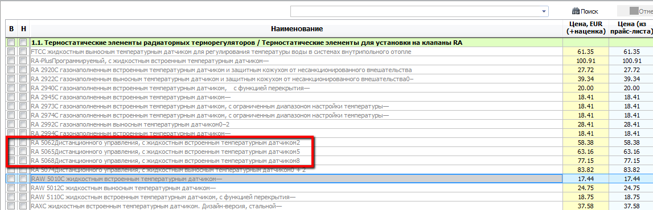653x210 pixels.
Task: Check the Н box for RAW 5110
Action: [23, 197]
